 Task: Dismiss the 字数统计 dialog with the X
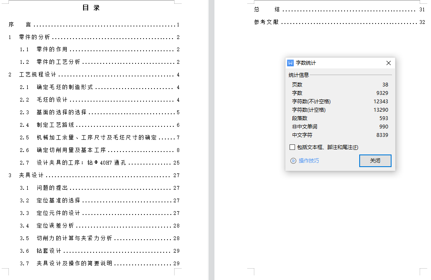click(x=388, y=63)
